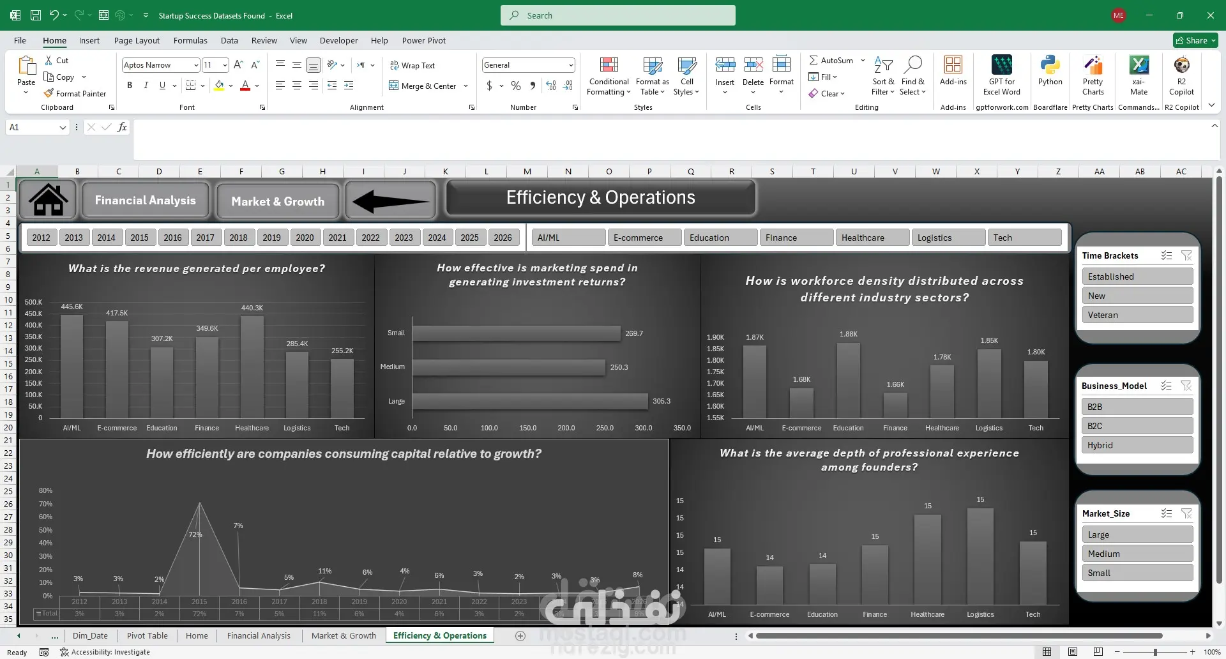Filter industry by Healthcare slicer button
Screen dimensions: 1226x659
872,238
